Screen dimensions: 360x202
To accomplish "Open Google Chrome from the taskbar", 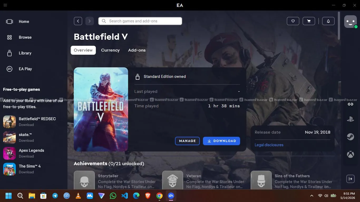I will [x=159, y=196].
